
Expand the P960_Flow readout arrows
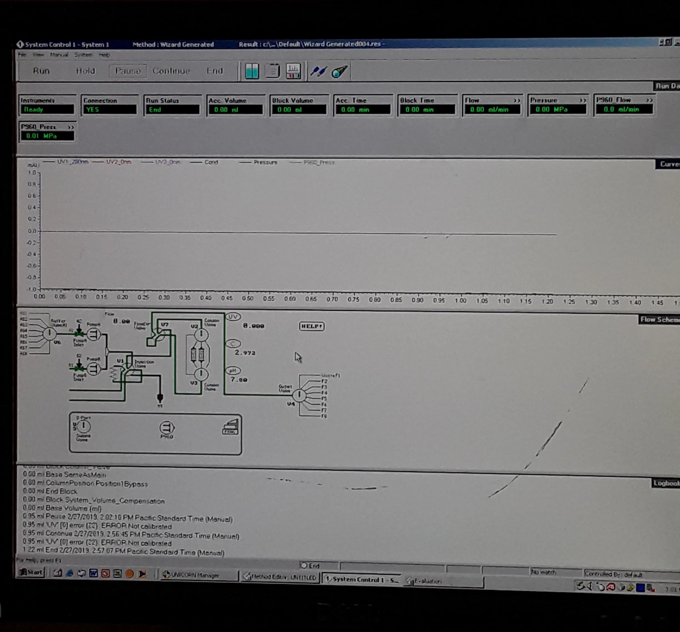[649, 100]
